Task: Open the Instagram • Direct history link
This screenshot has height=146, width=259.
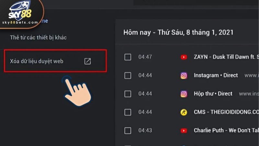Action: [216, 75]
